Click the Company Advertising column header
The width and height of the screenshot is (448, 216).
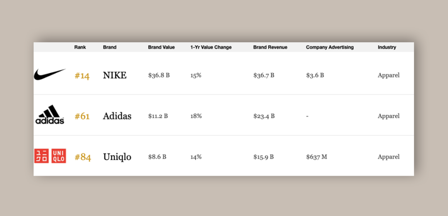click(x=330, y=47)
